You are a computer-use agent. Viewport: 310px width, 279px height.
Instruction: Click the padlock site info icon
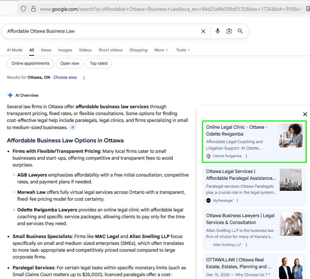[x=33, y=9]
